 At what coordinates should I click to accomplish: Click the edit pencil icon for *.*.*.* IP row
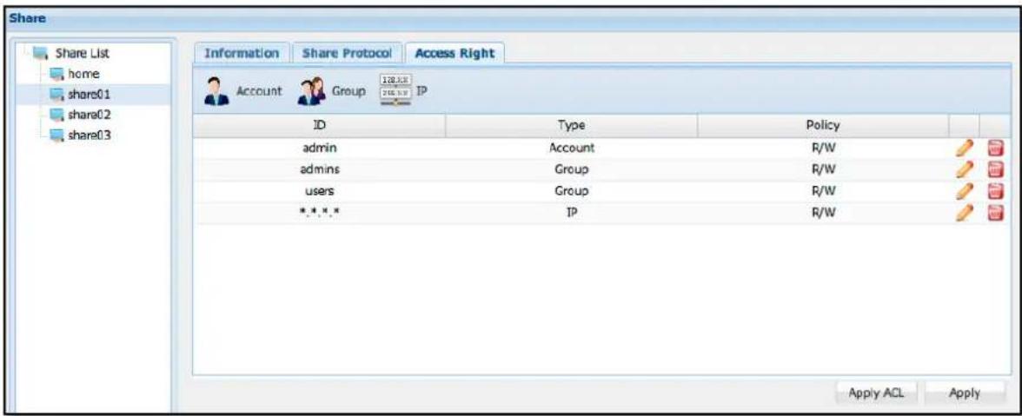[964, 212]
